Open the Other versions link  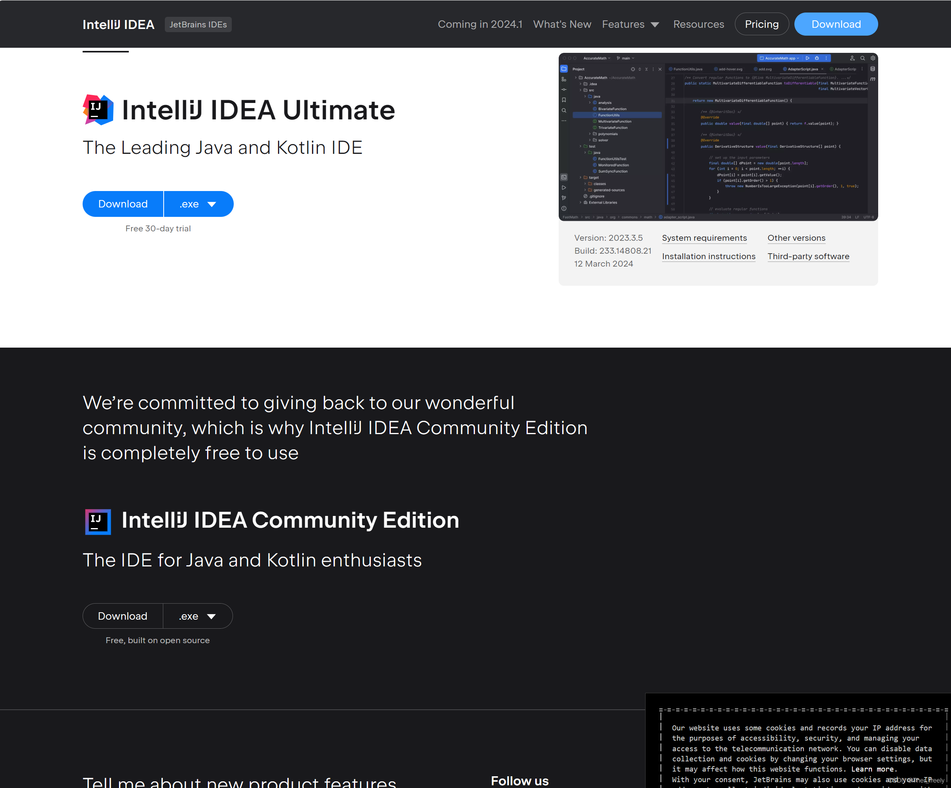pyautogui.click(x=796, y=238)
